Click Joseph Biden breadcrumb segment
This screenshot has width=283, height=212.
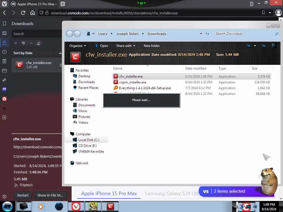(127, 34)
